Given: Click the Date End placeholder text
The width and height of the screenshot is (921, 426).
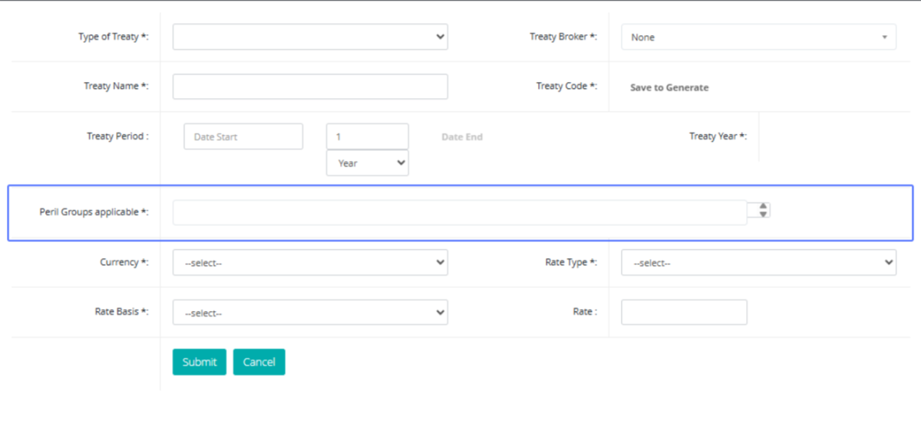Looking at the screenshot, I should (462, 137).
